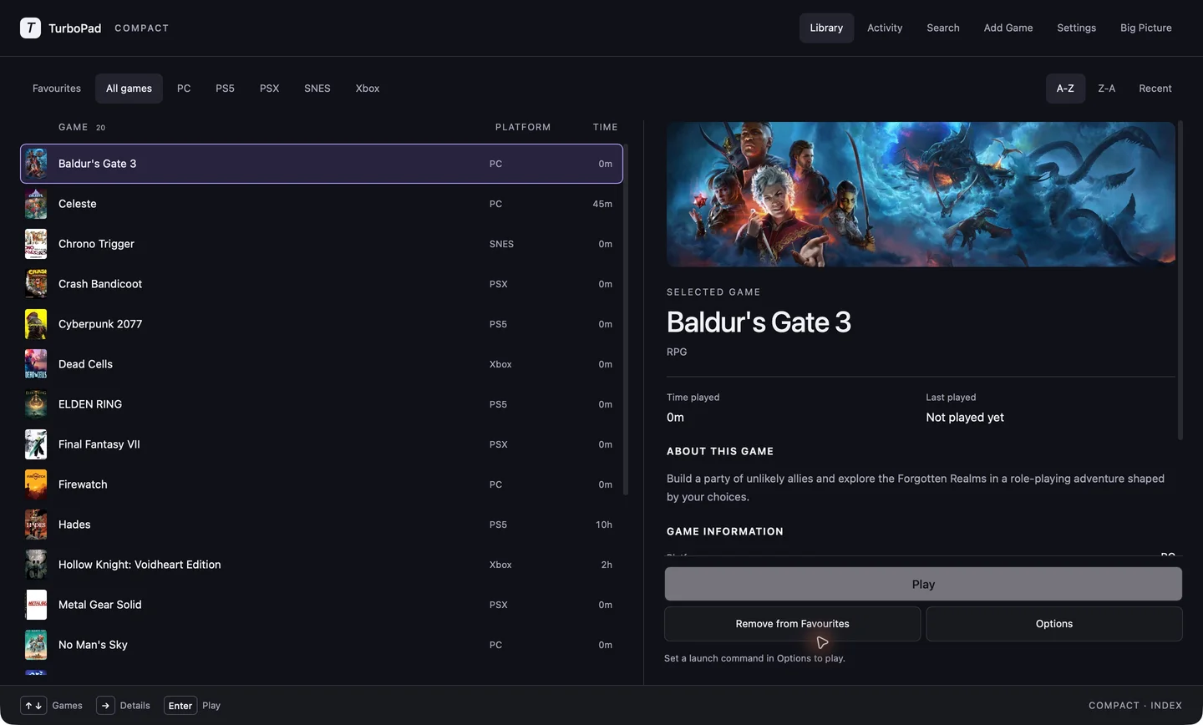
Task: Click the Hollow Knight cover art icon
Action: [x=36, y=565]
